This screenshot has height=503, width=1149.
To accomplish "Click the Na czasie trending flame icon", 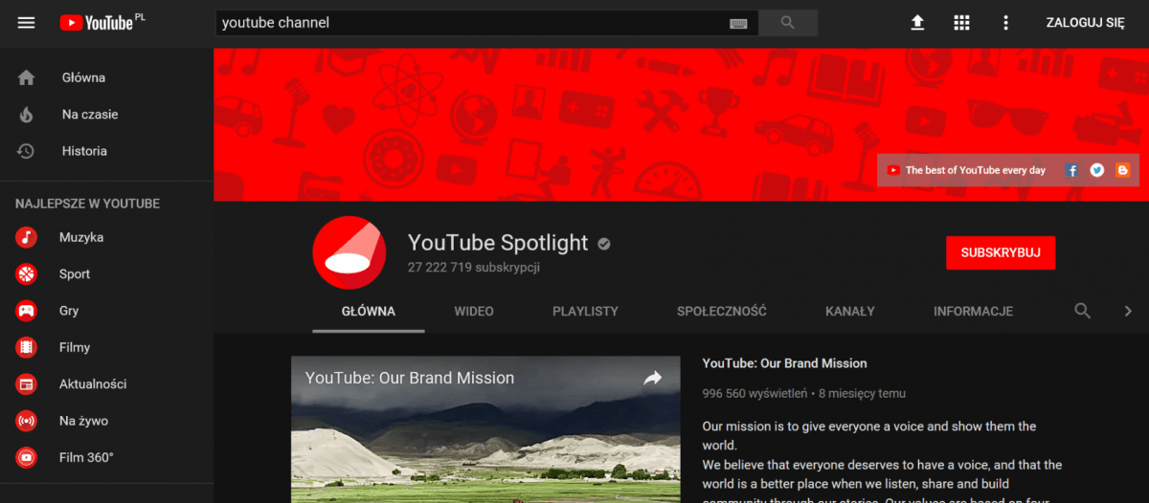I will coord(26,115).
